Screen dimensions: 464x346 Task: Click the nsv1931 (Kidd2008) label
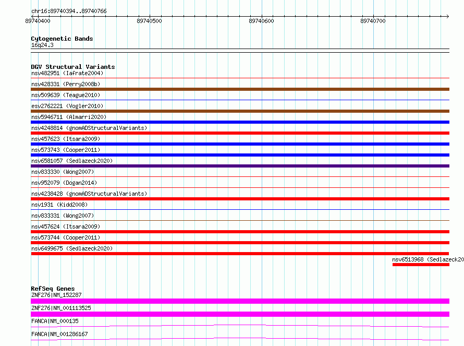[x=59, y=205]
